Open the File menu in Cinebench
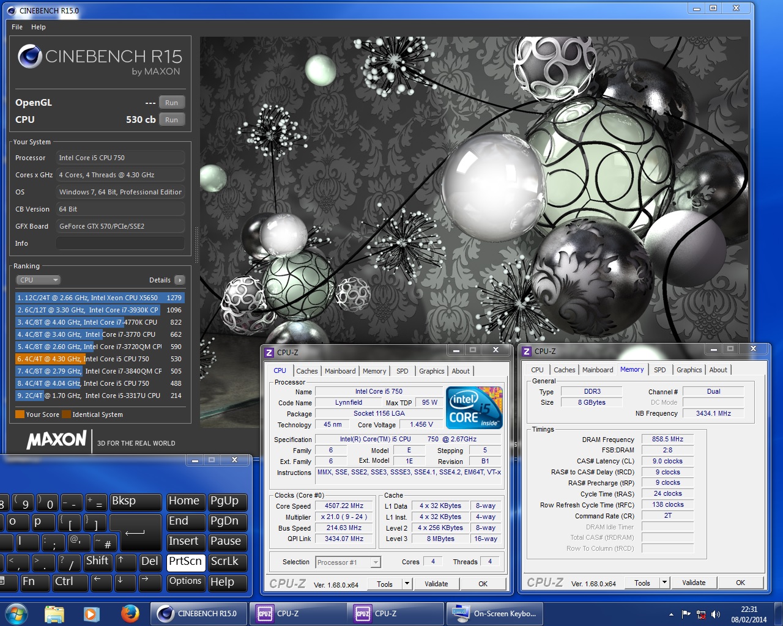The width and height of the screenshot is (783, 626). [17, 27]
